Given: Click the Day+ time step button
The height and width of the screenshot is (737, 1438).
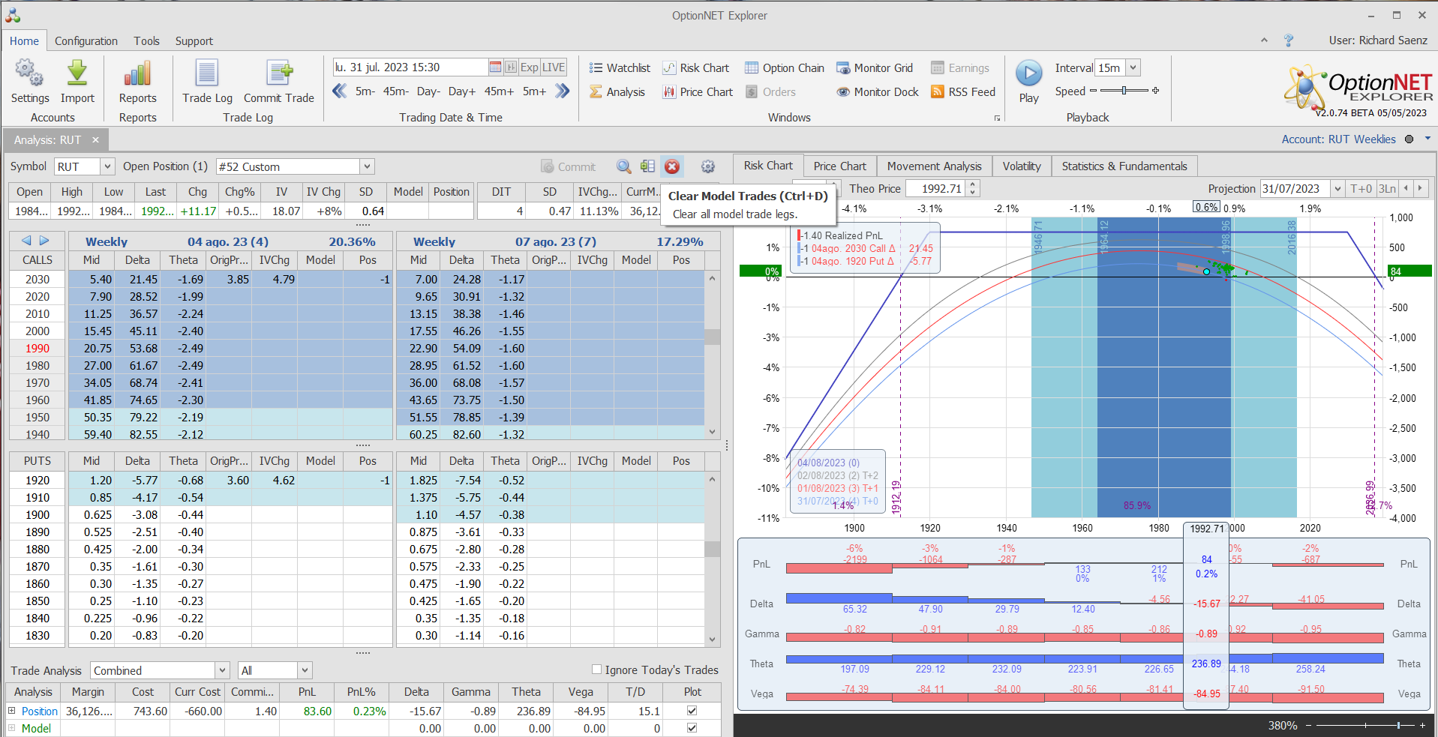Looking at the screenshot, I should pyautogui.click(x=461, y=91).
